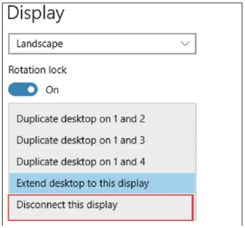Click the number 4 in the duplicate desktop entry
Image resolution: width=245 pixels, height=228 pixels.
click(x=142, y=162)
